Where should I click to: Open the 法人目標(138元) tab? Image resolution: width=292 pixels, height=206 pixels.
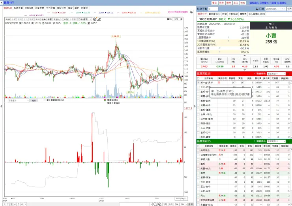[257, 14]
